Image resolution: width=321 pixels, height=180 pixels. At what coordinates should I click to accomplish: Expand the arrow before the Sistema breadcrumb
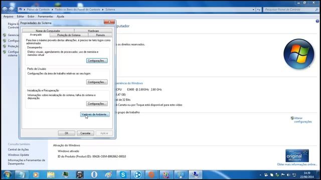[x=103, y=9]
